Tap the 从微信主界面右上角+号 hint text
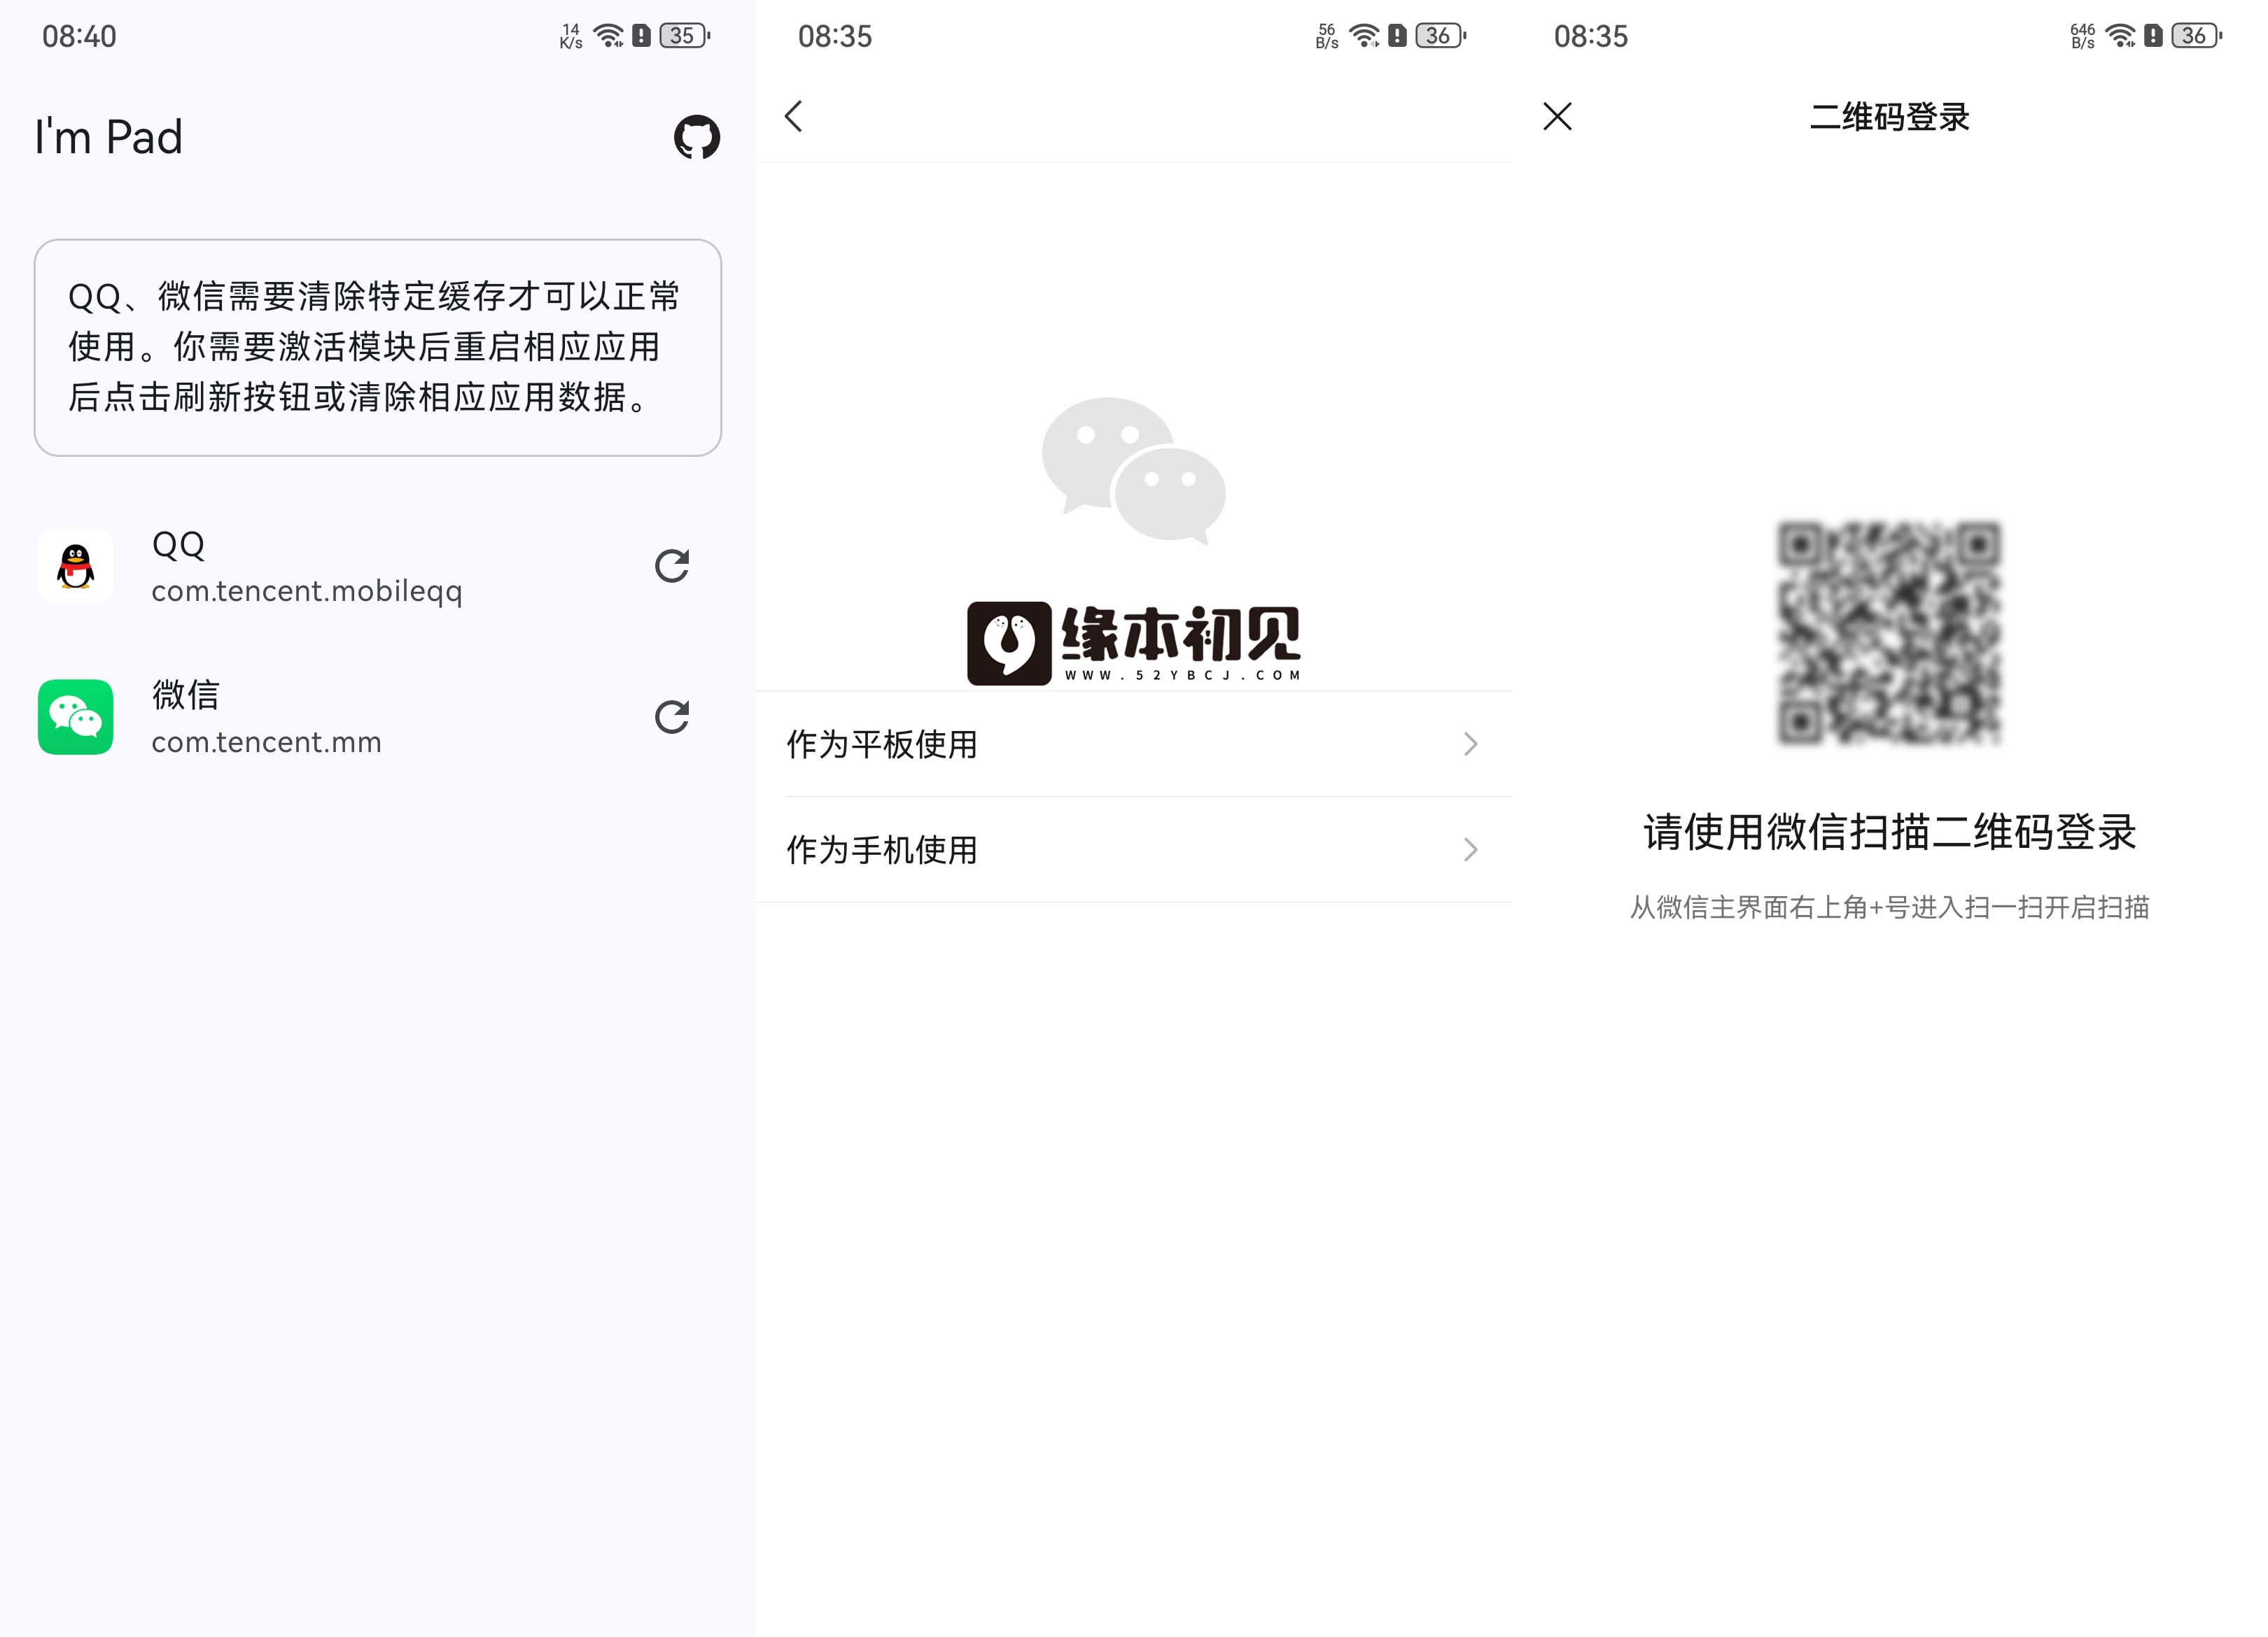Screen dimensions: 2268x1637 pyautogui.click(x=1889, y=907)
